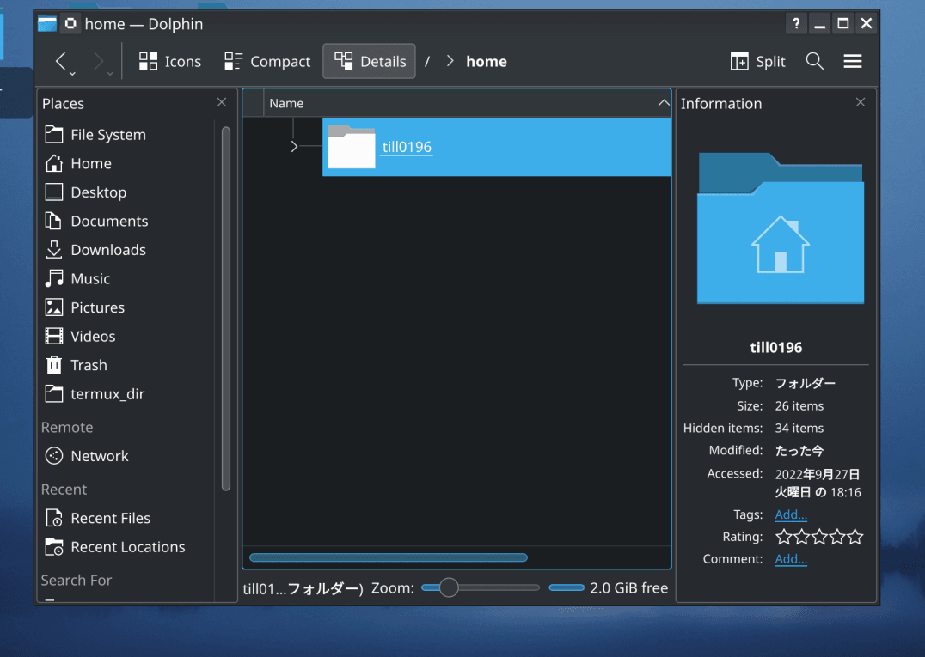This screenshot has height=657, width=925.
Task: Expand the till0196 folder tree arrow
Action: click(x=294, y=147)
